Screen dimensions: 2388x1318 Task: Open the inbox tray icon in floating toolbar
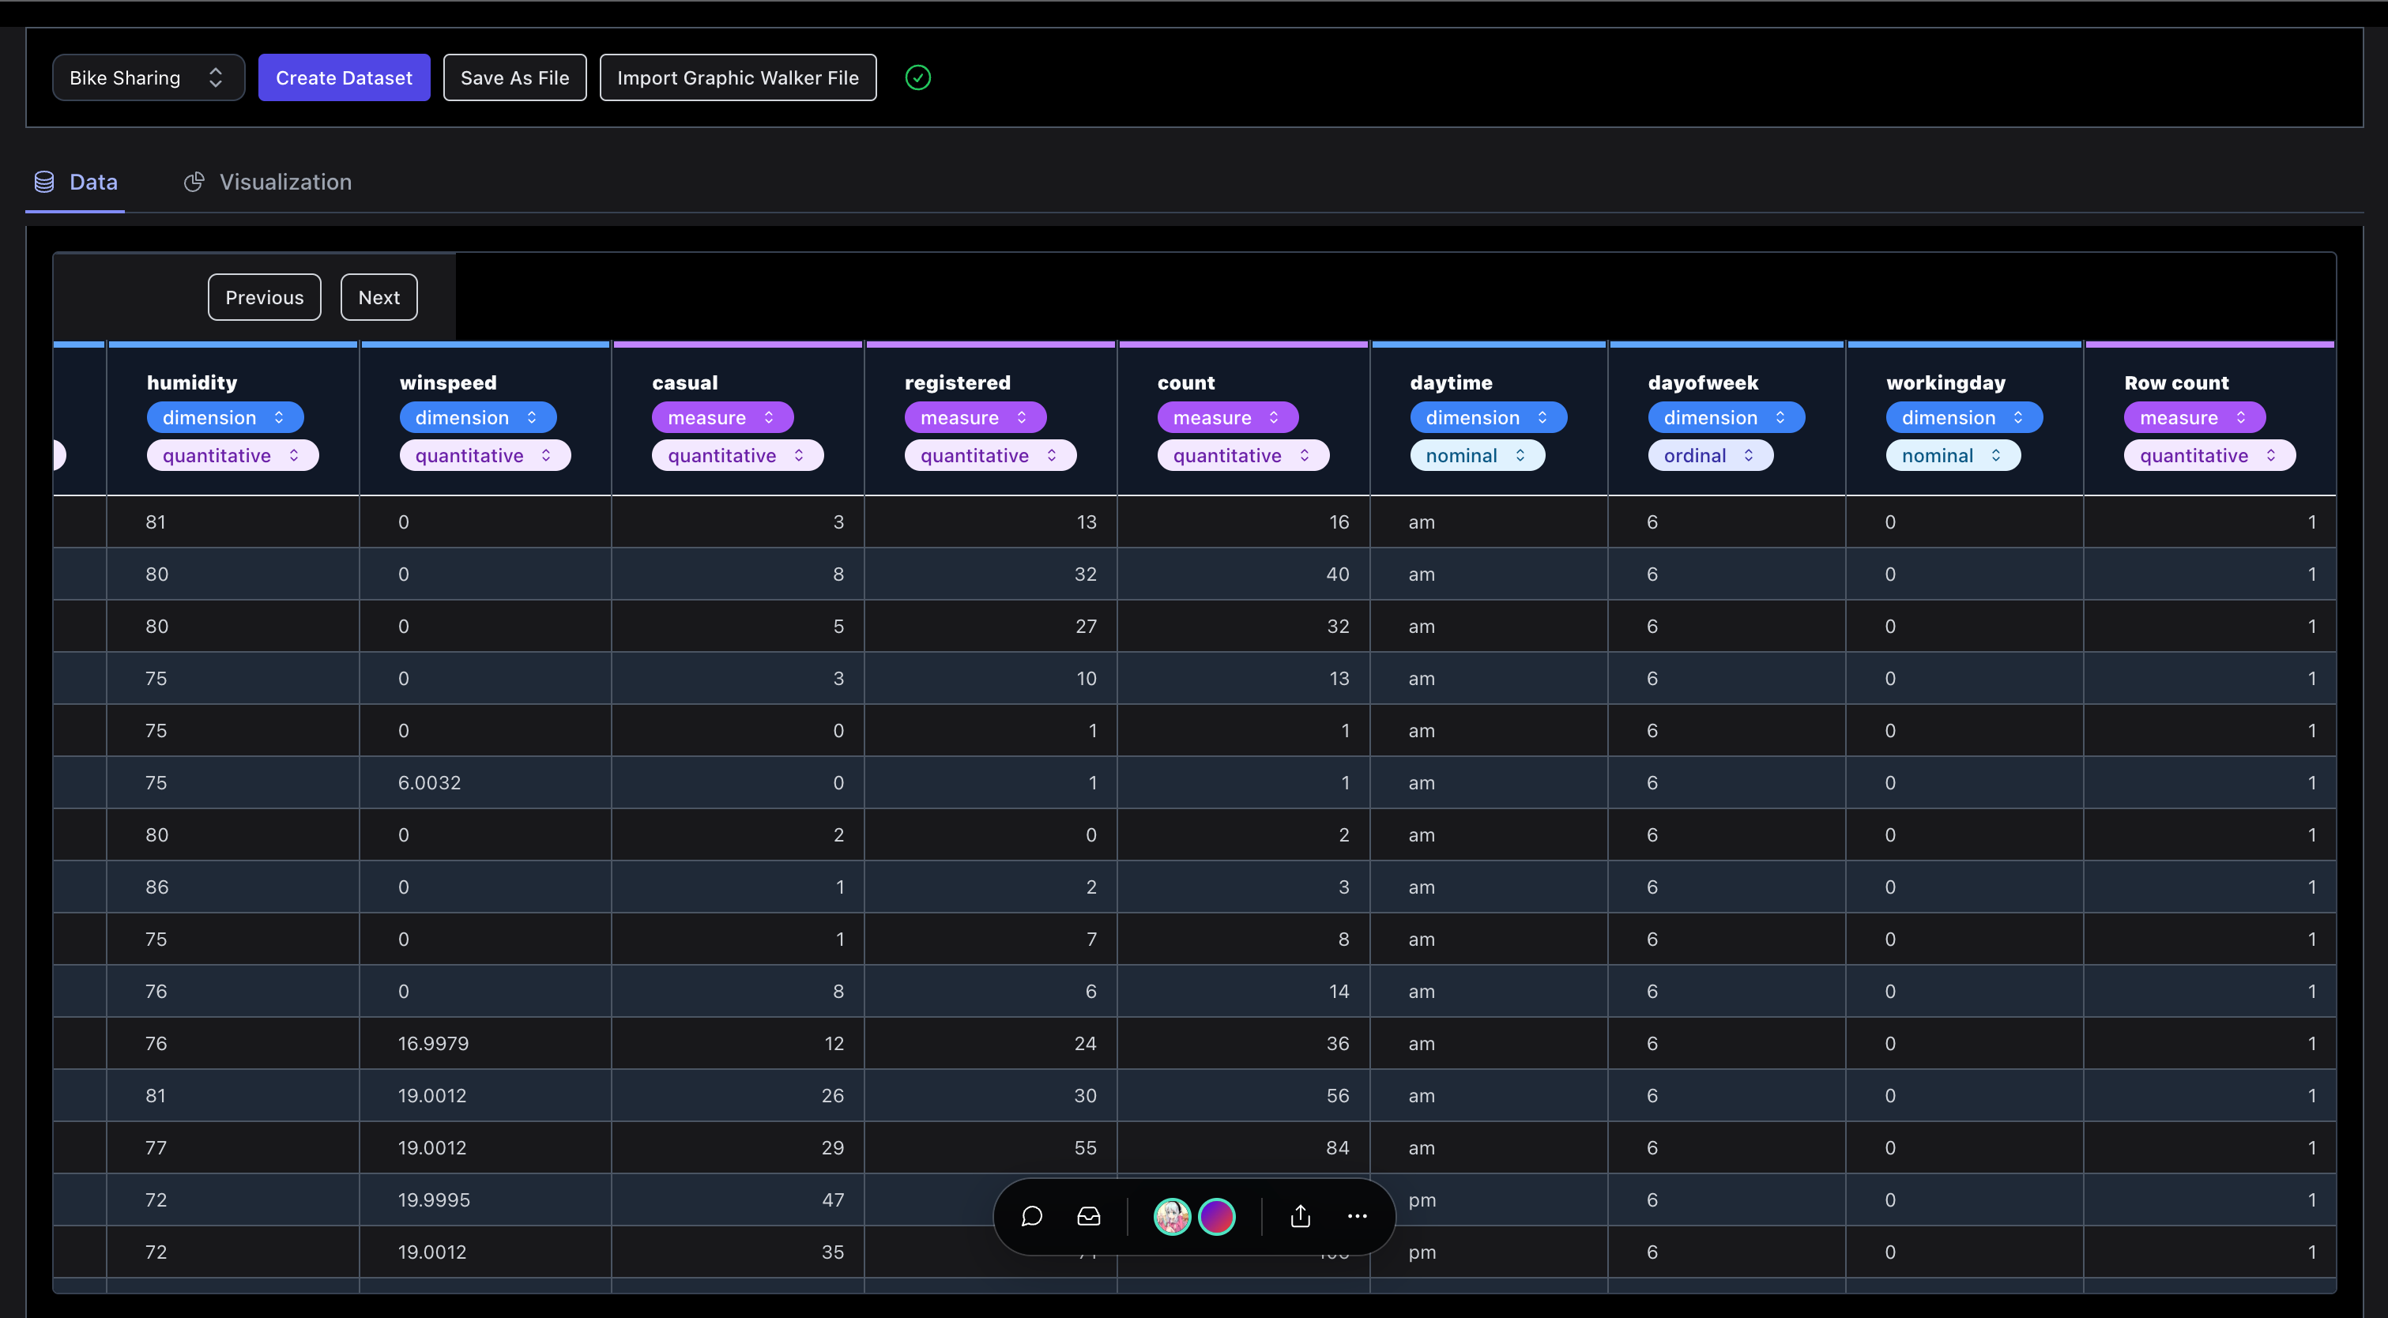pos(1088,1216)
